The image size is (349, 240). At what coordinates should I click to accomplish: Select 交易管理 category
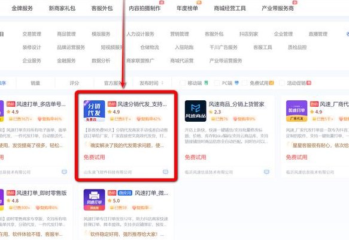click(x=32, y=34)
